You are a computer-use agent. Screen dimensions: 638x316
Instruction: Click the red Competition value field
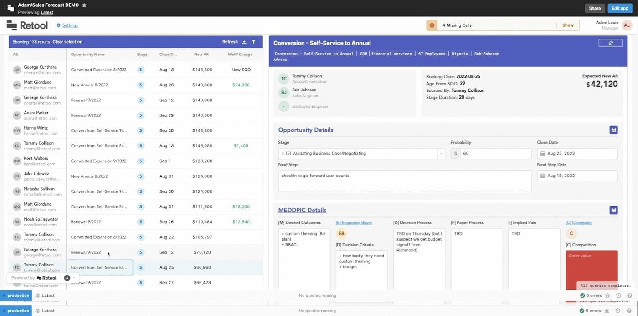(592, 268)
